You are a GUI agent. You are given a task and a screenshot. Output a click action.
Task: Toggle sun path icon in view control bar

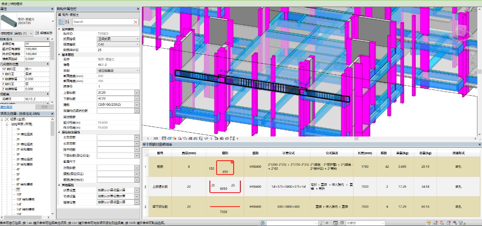174,138
